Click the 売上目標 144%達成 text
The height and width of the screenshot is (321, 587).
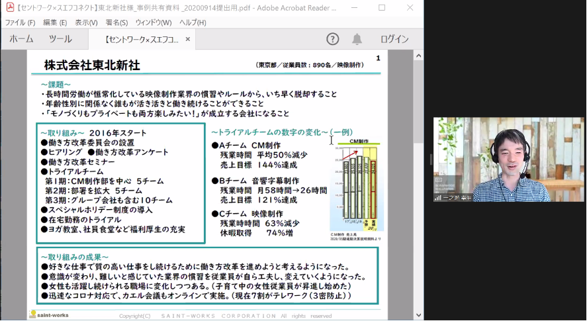tap(259, 165)
